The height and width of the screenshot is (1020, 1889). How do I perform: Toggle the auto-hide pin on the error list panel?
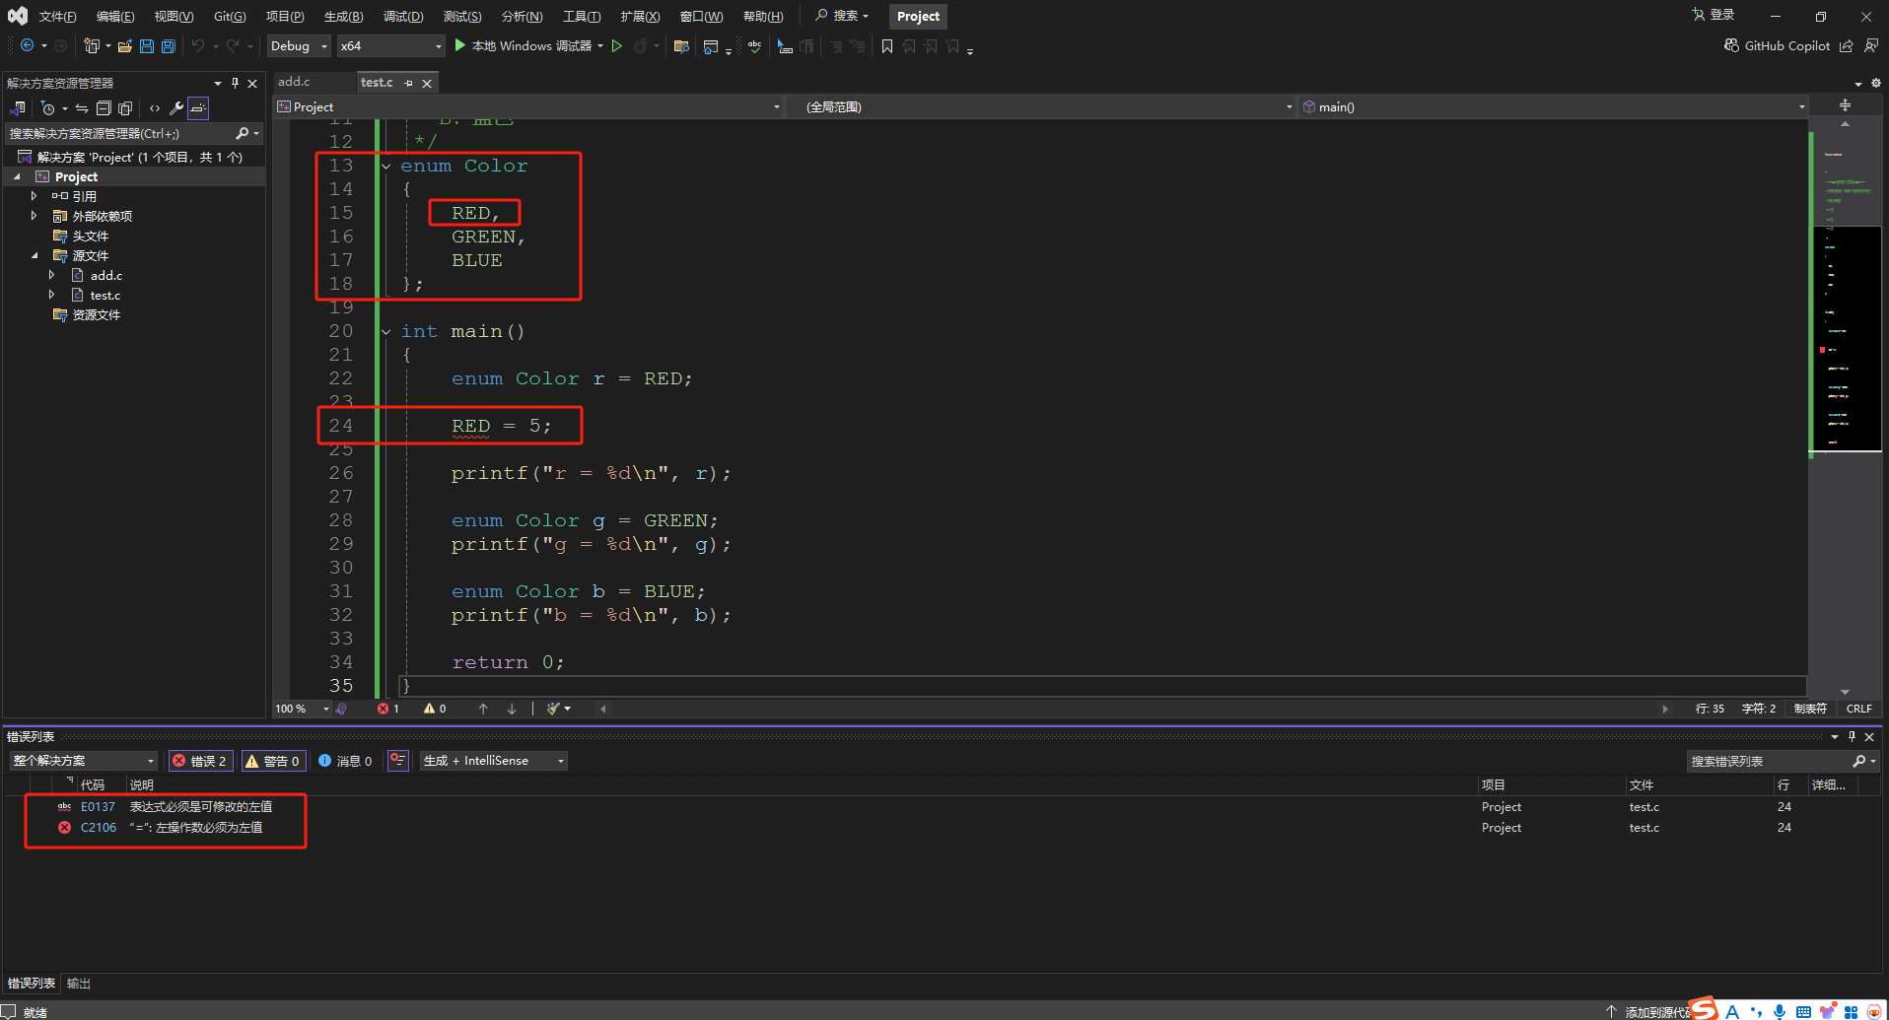click(1852, 737)
